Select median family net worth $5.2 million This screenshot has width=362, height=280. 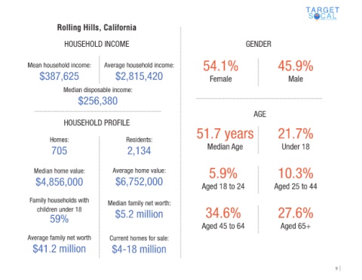(139, 214)
